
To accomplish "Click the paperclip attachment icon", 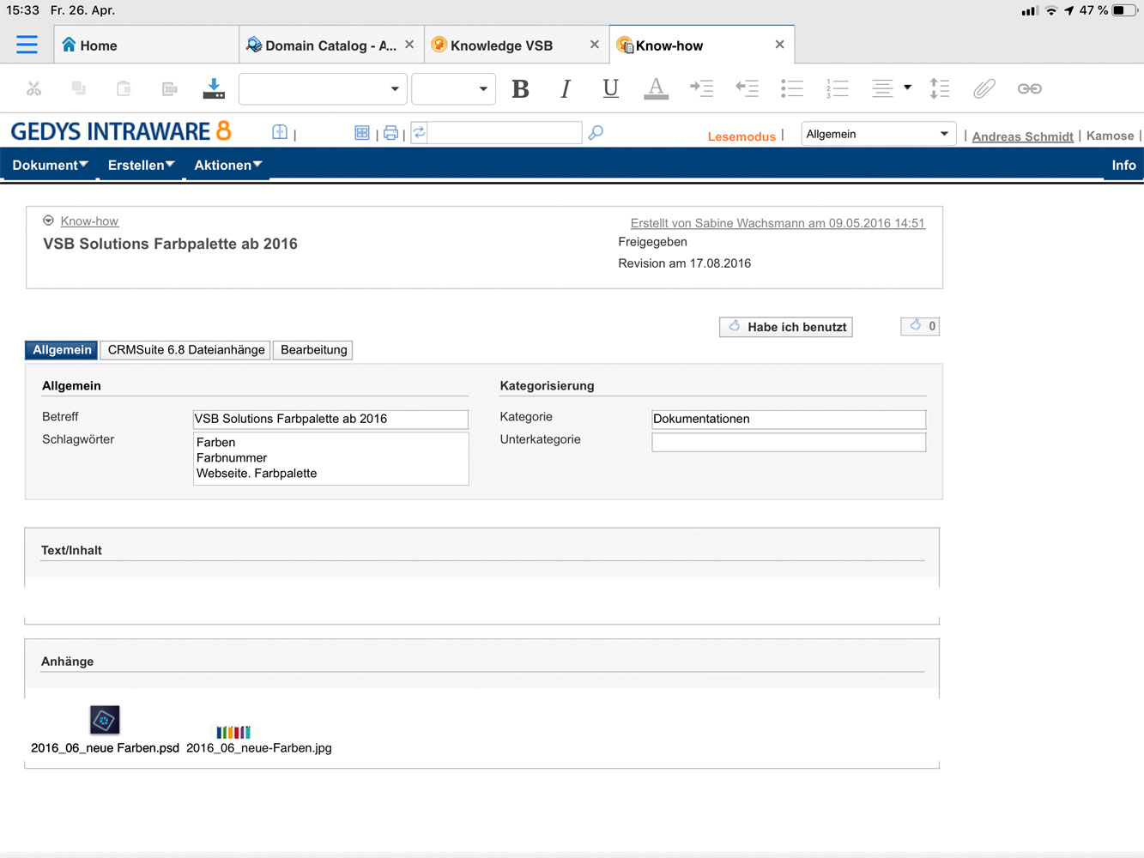I will [984, 88].
